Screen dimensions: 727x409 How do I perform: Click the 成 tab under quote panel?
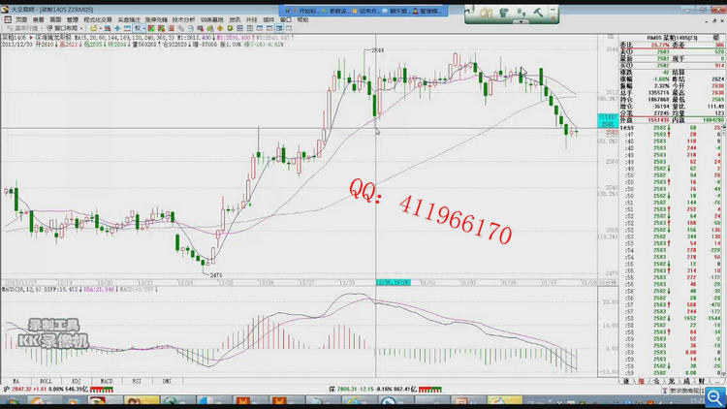[x=686, y=381]
